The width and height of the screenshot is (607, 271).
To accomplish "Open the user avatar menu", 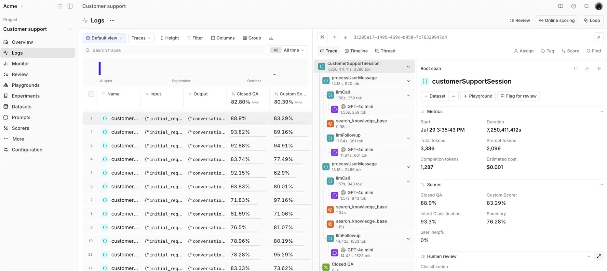I will tap(599, 6).
